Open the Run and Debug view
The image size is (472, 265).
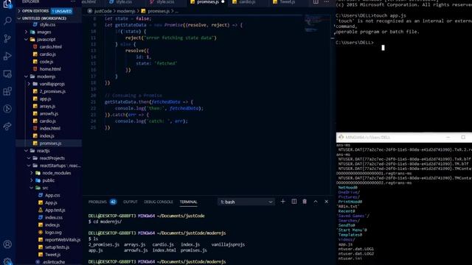coord(7,56)
